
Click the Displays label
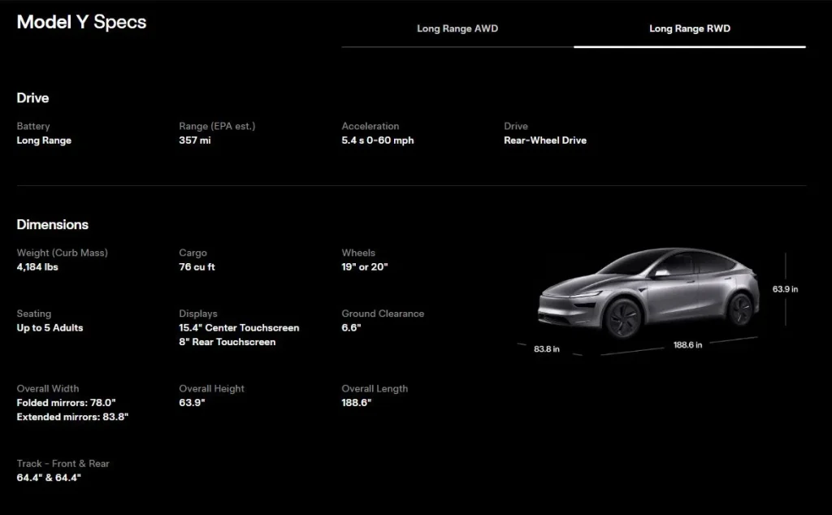click(198, 314)
